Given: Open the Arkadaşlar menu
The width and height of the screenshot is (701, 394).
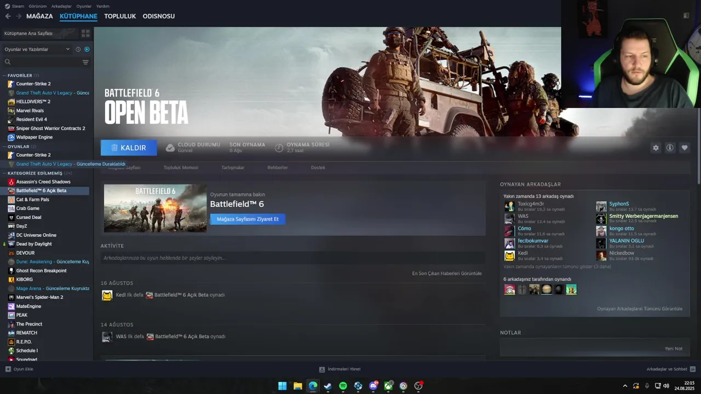Looking at the screenshot, I should click(61, 6).
